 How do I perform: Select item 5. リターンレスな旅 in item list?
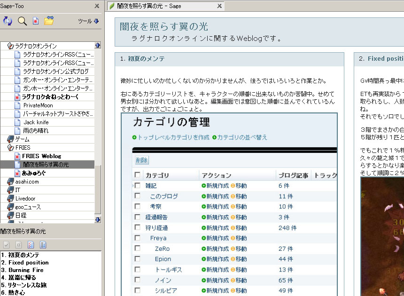24,285
